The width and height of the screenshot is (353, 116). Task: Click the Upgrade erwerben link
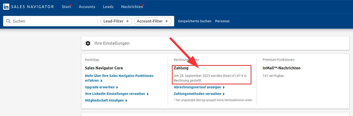[102, 87]
